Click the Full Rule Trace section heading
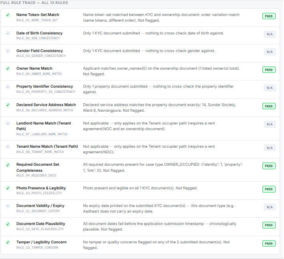Screen dimensions: 284x259 (34, 3)
